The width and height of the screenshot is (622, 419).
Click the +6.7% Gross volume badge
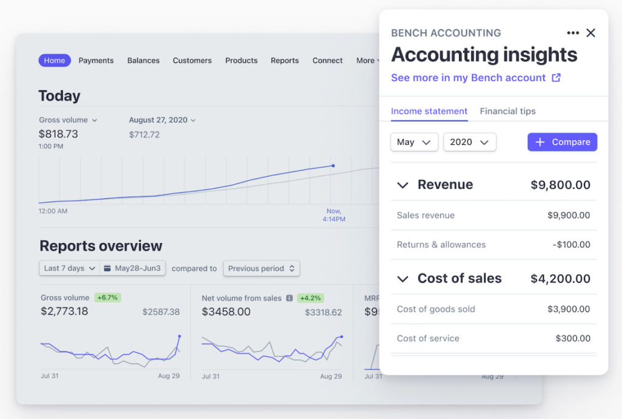pyautogui.click(x=108, y=297)
